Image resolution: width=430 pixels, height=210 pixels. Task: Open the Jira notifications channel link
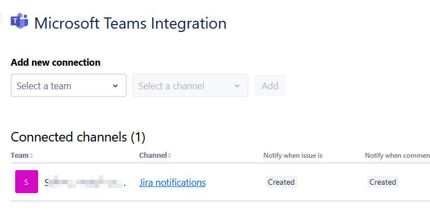pos(172,182)
